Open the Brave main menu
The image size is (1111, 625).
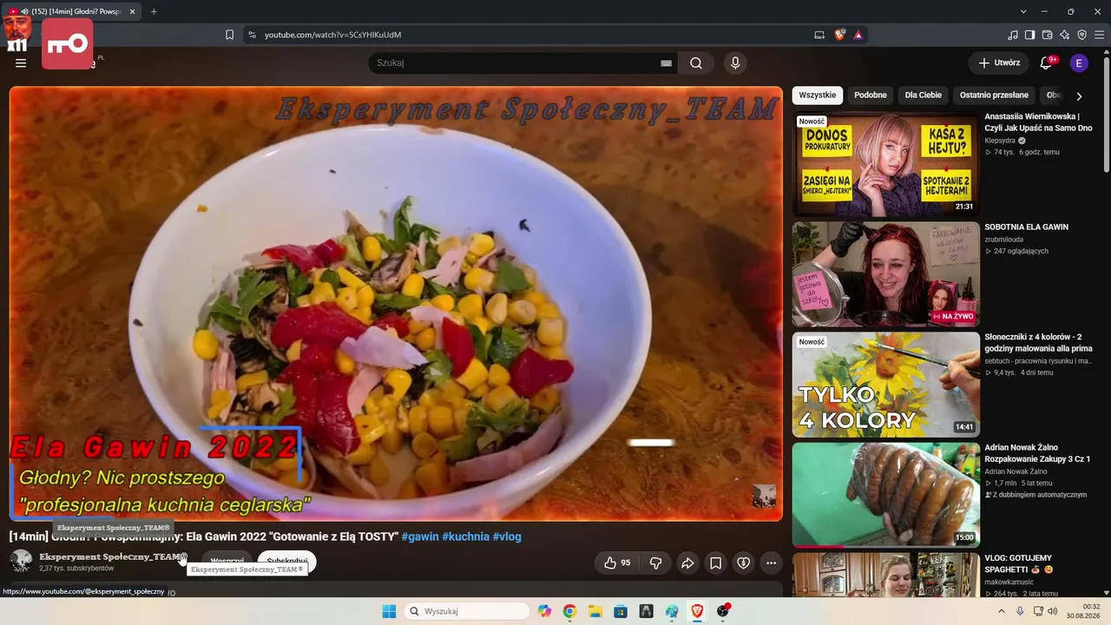point(1099,35)
